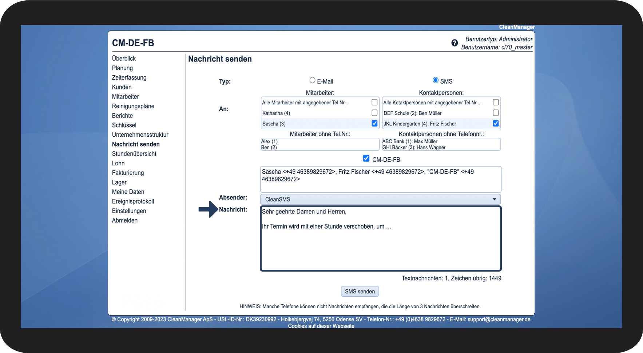Navigate to Fakturierung in the sidebar
This screenshot has height=353, width=643.
coord(128,173)
